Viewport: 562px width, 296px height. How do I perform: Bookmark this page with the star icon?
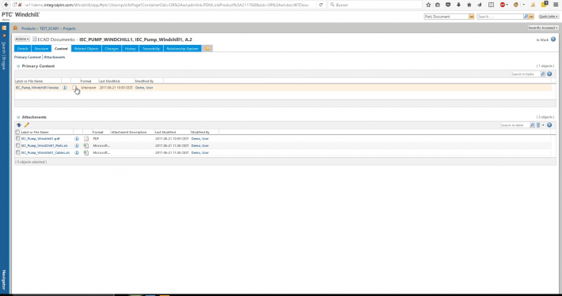428,5
